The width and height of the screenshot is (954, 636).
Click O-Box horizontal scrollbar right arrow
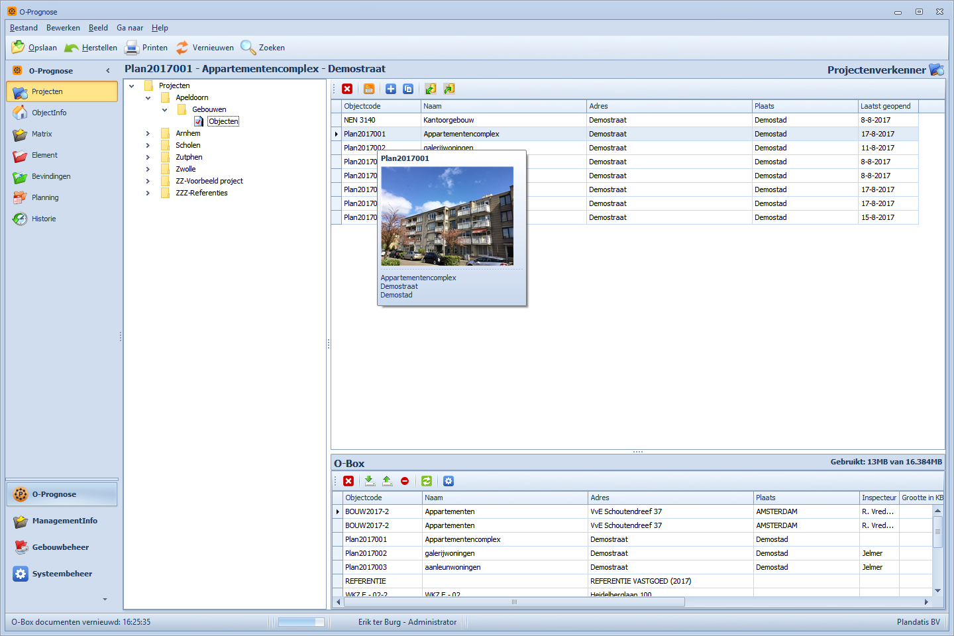926,602
